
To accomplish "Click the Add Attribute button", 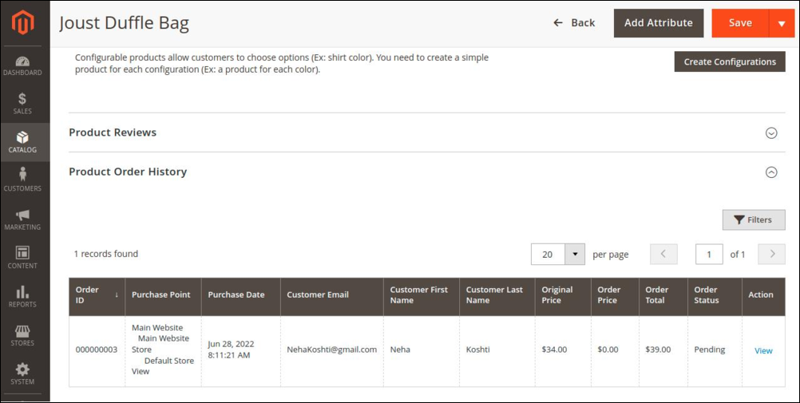I will pyautogui.click(x=658, y=23).
